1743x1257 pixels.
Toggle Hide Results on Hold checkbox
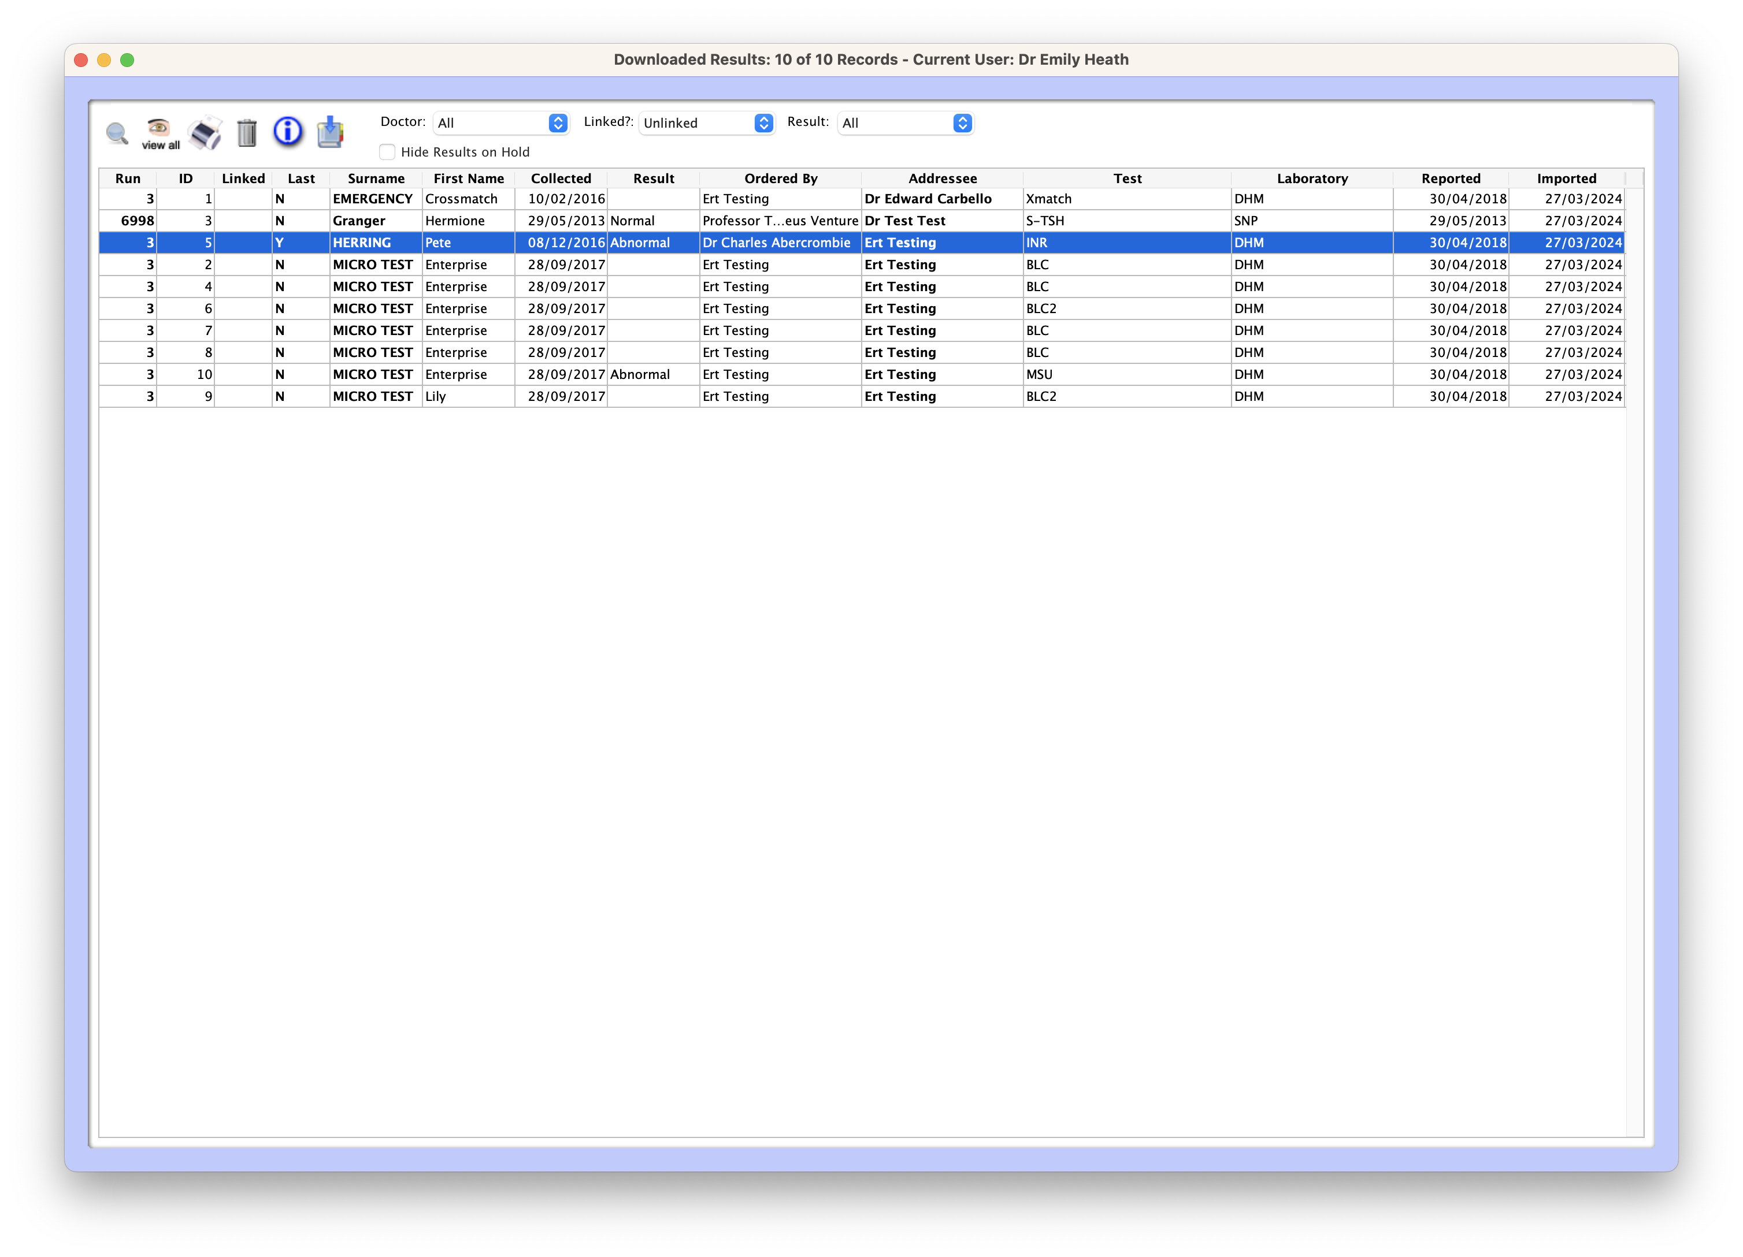click(x=387, y=152)
